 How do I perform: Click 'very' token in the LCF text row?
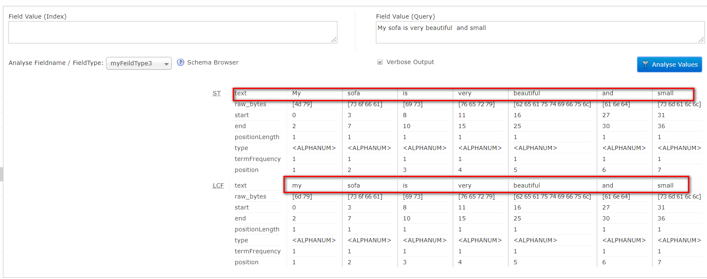(465, 185)
